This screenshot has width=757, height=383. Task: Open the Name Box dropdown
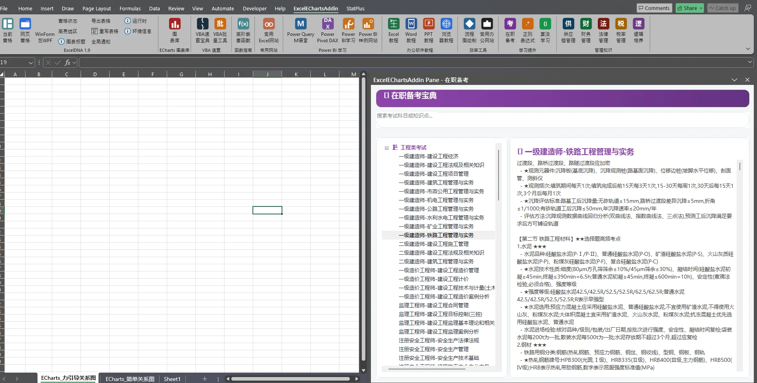31,63
